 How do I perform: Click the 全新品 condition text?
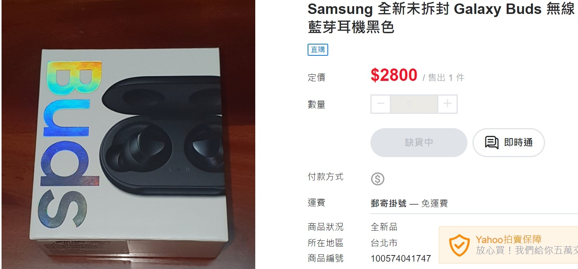(x=384, y=227)
